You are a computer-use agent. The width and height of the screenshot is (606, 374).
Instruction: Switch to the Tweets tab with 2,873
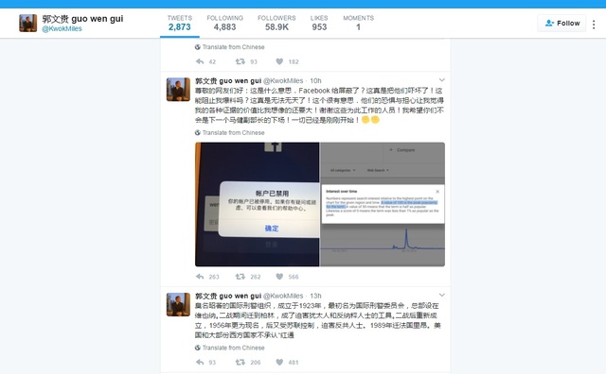[x=180, y=23]
